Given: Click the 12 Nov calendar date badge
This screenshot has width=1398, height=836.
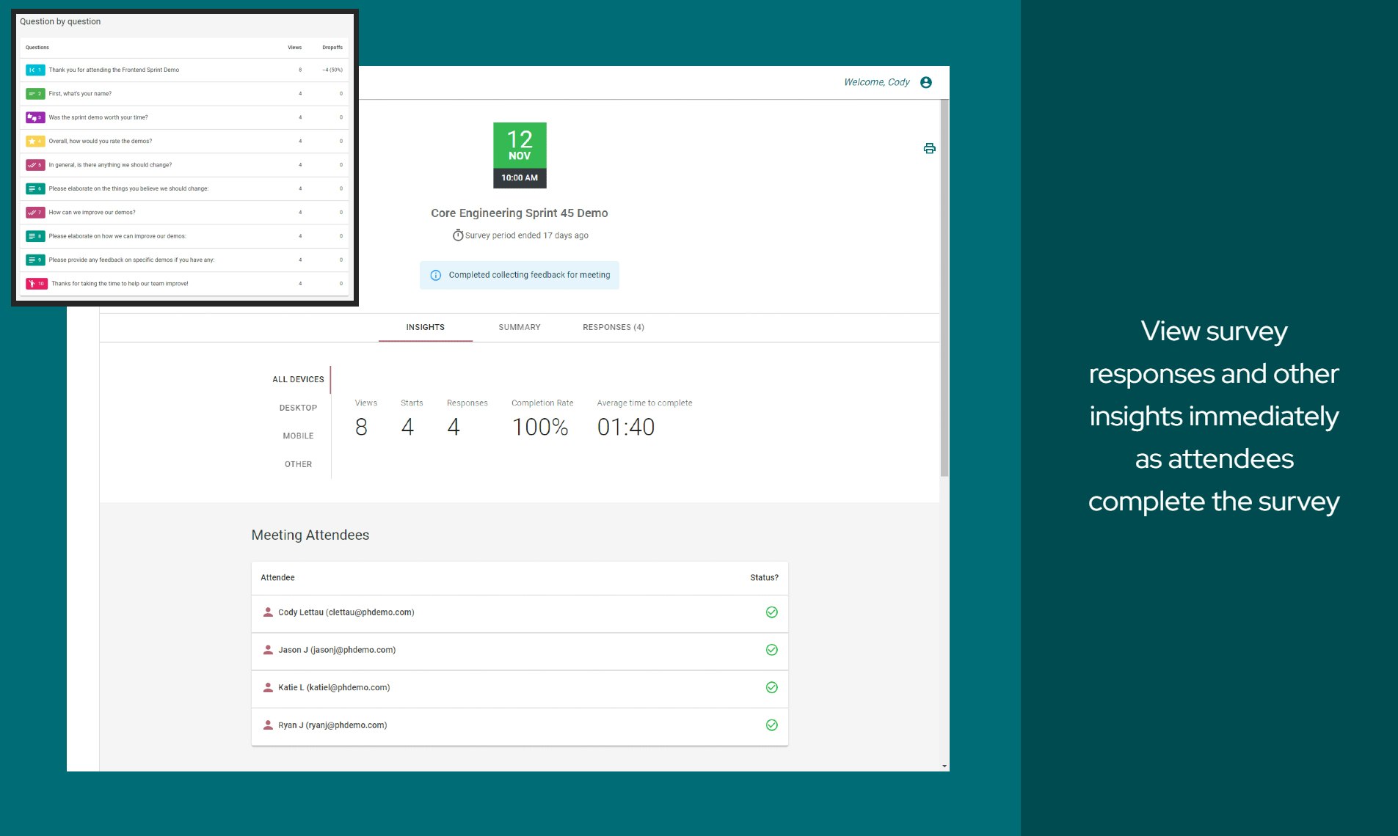Looking at the screenshot, I should tap(520, 155).
